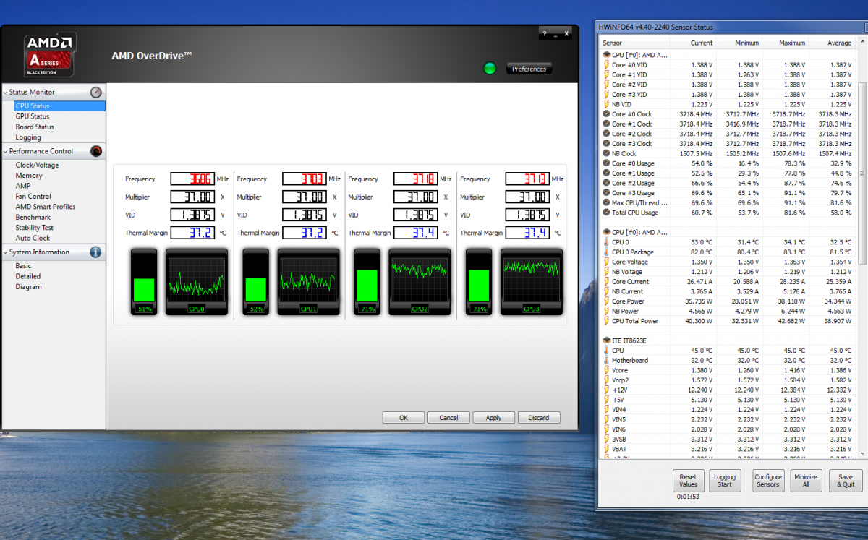Image resolution: width=868 pixels, height=540 pixels.
Task: Open the Auto Clock page
Action: (33, 238)
